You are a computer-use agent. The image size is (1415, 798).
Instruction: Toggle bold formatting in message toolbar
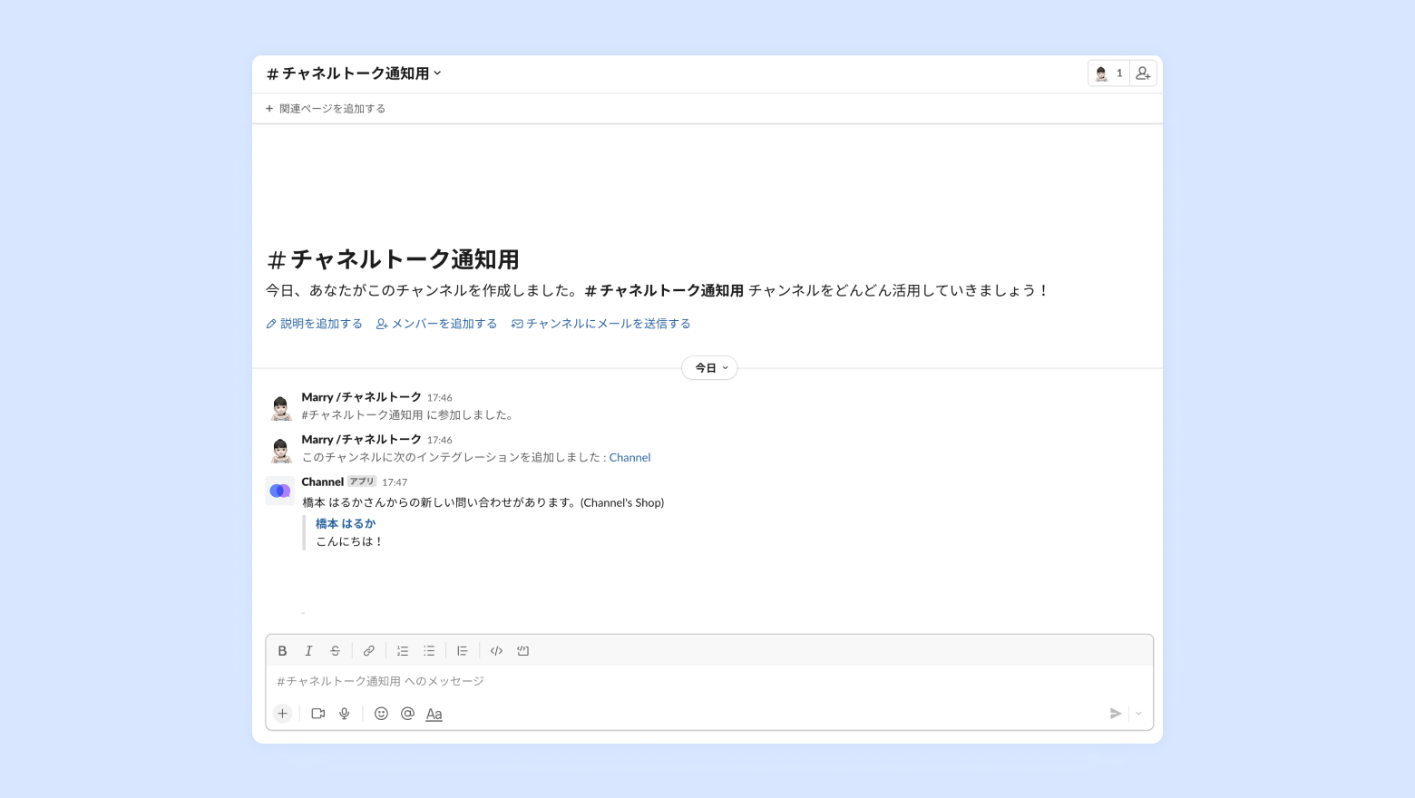pos(282,651)
